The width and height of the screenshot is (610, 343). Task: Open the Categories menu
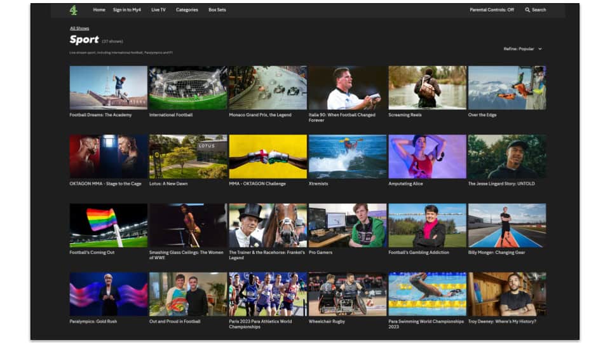[x=187, y=10]
